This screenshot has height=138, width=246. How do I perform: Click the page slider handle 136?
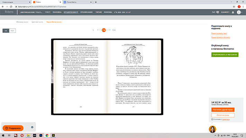pos(104,30)
